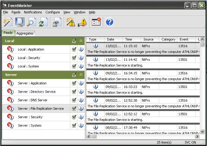
Task: Uncheck the Server : DNS Server checkbox
Action: (x=74, y=100)
